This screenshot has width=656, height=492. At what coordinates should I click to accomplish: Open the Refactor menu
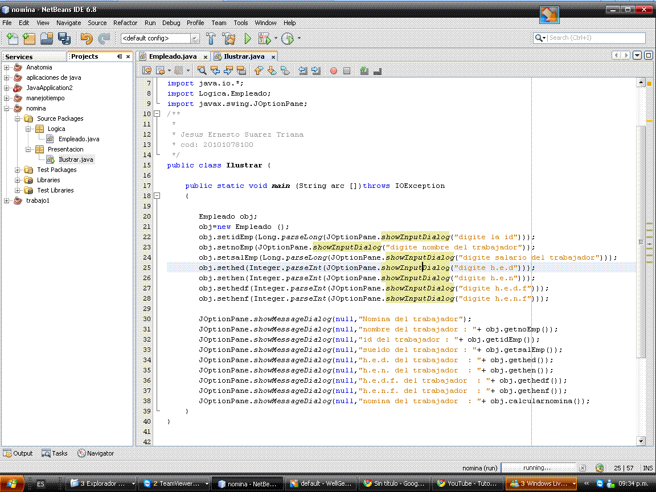125,23
